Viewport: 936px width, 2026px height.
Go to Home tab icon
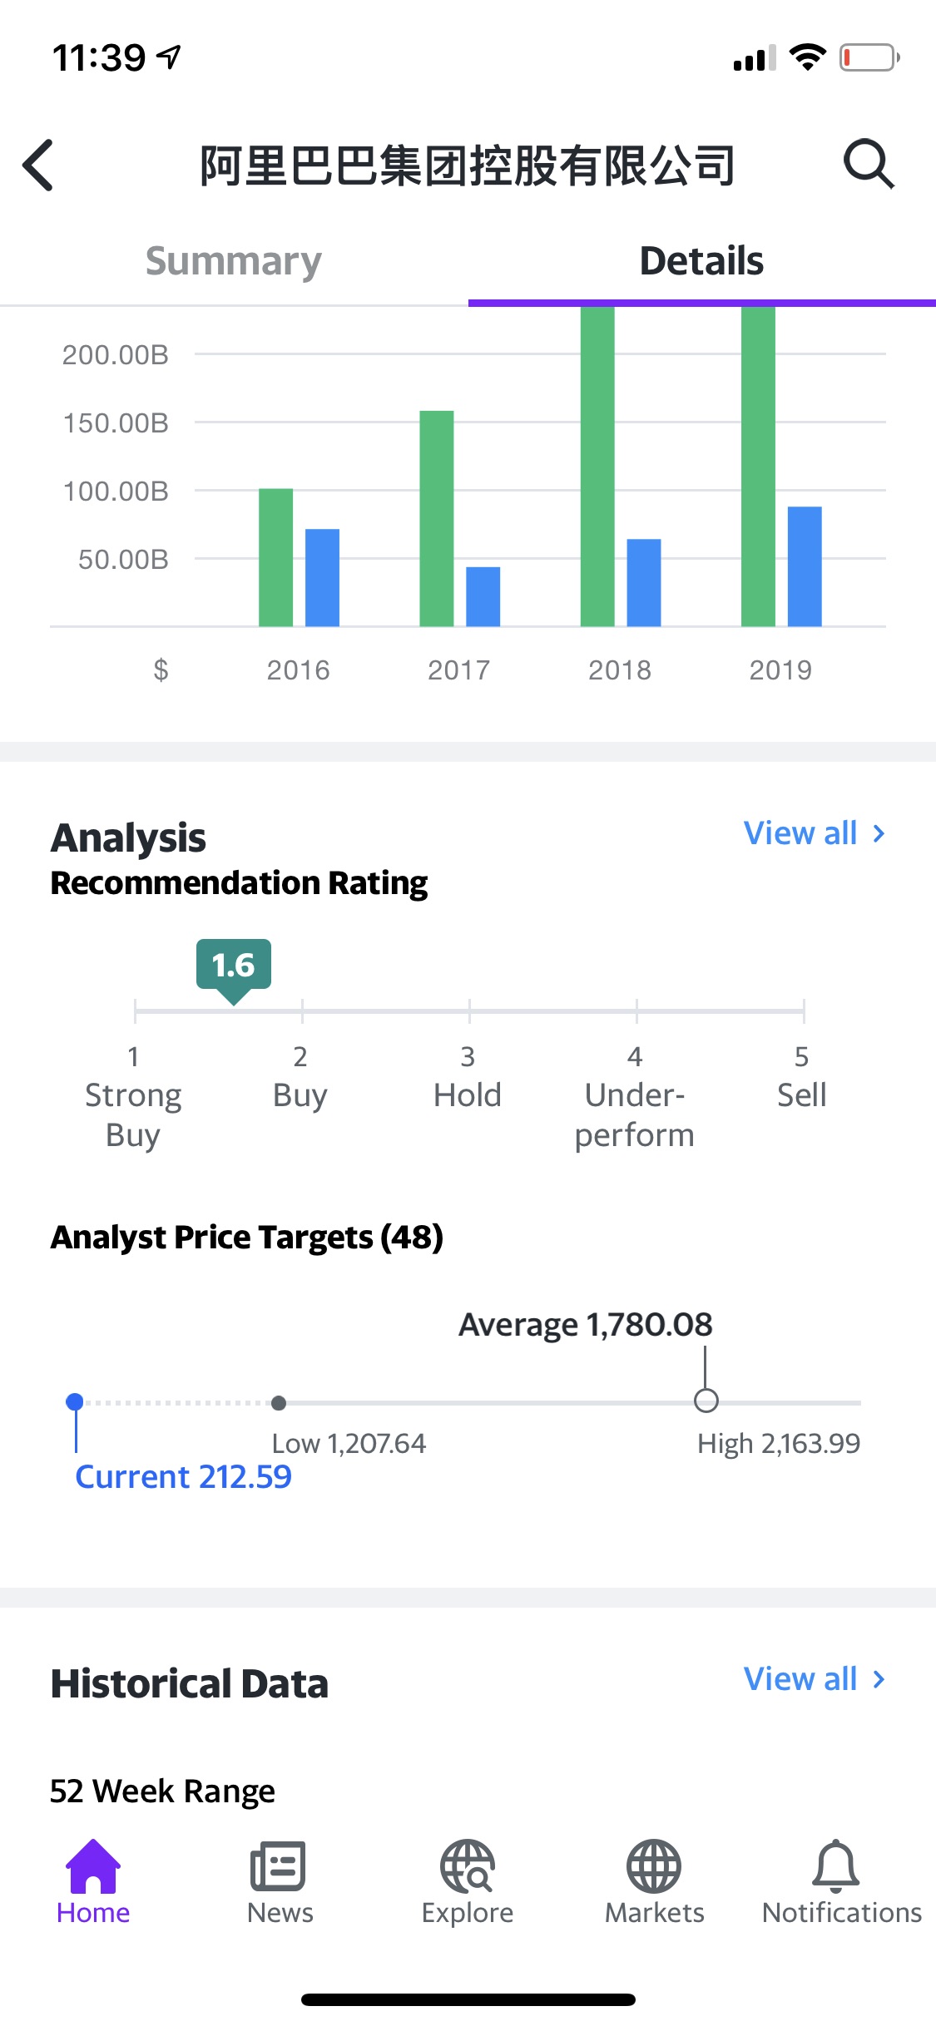pyautogui.click(x=93, y=1865)
